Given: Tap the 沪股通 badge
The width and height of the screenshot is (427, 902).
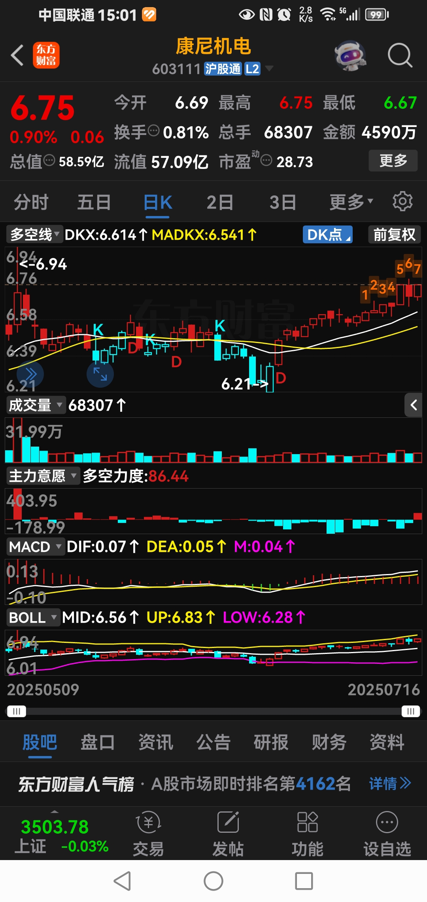Looking at the screenshot, I should 223,69.
